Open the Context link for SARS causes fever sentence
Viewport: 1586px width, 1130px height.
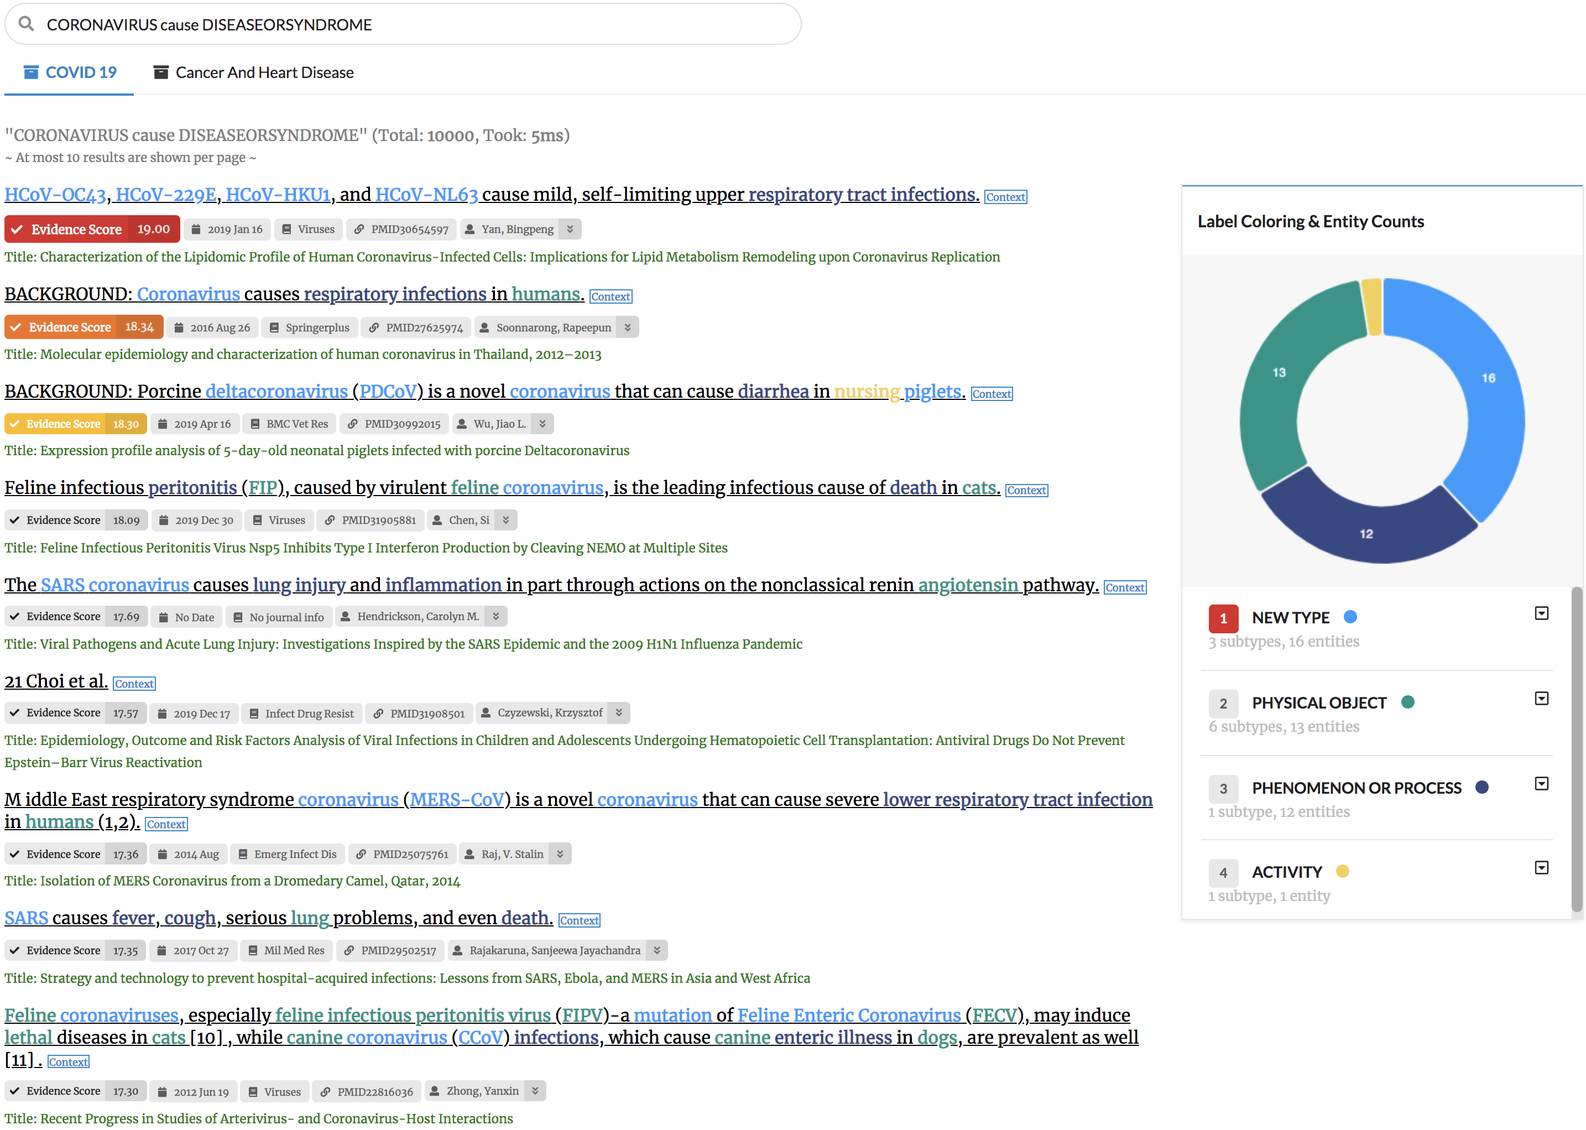pos(579,920)
